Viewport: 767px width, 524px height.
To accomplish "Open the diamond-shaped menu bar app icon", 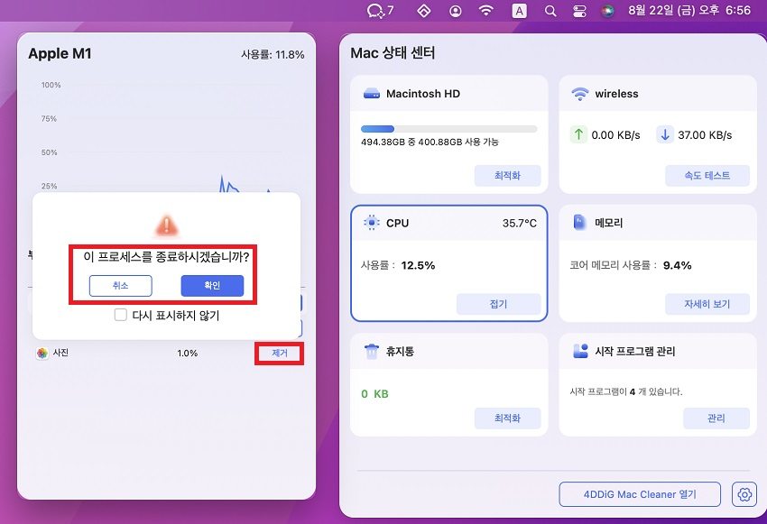I will pyautogui.click(x=423, y=11).
